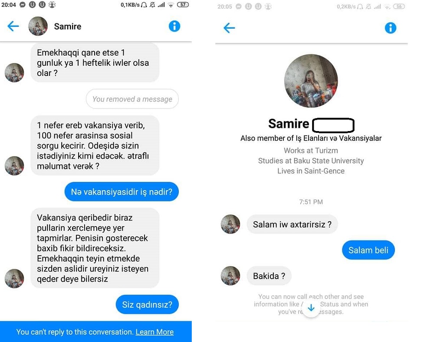Tap the contact name Samire in header
Image resolution: width=434 pixels, height=342 pixels.
click(68, 26)
